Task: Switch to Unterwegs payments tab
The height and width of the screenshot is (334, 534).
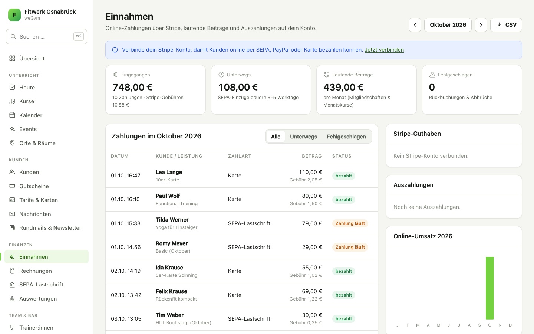Action: point(303,137)
